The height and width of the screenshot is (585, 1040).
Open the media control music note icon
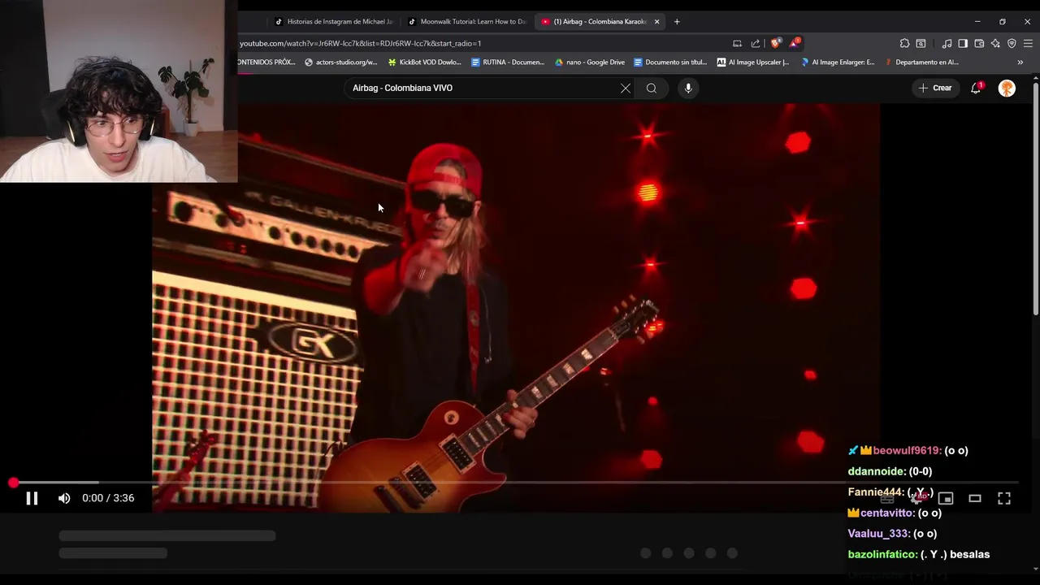[x=947, y=43]
